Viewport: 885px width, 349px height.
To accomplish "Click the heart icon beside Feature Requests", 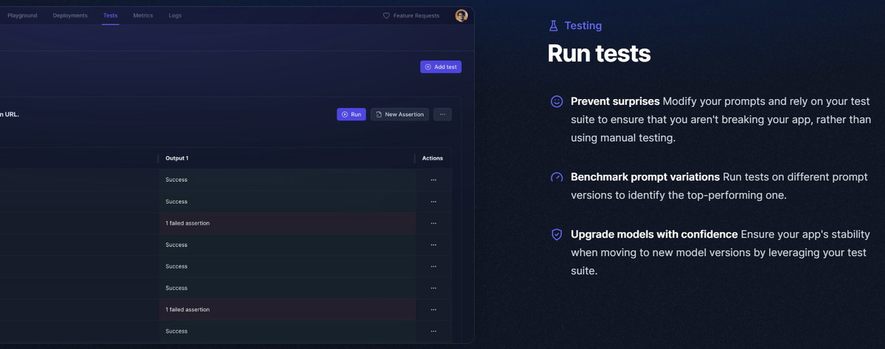I will point(386,15).
